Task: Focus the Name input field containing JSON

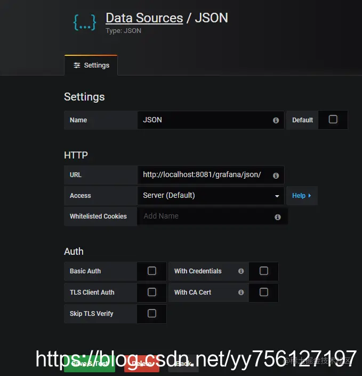Action: (211, 120)
